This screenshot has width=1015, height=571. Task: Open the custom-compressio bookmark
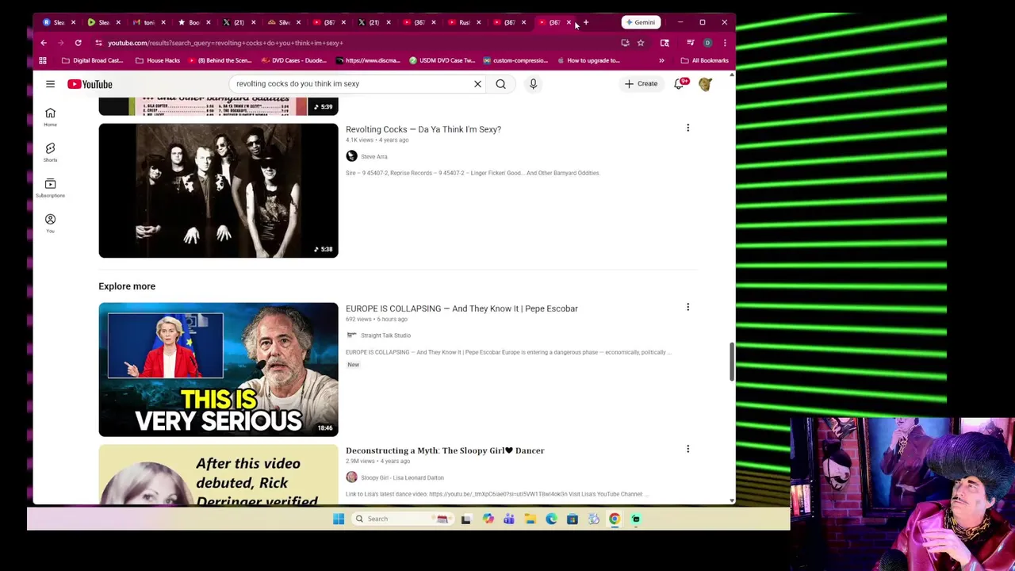click(x=515, y=60)
